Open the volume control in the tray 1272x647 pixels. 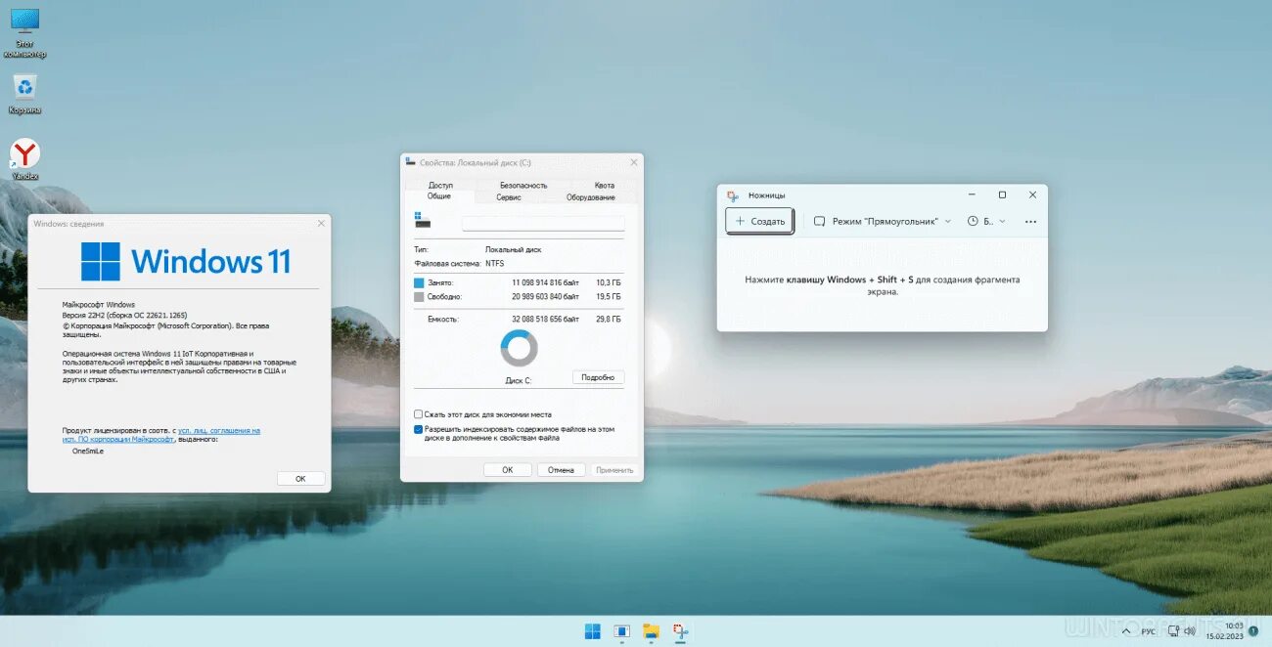(1191, 631)
